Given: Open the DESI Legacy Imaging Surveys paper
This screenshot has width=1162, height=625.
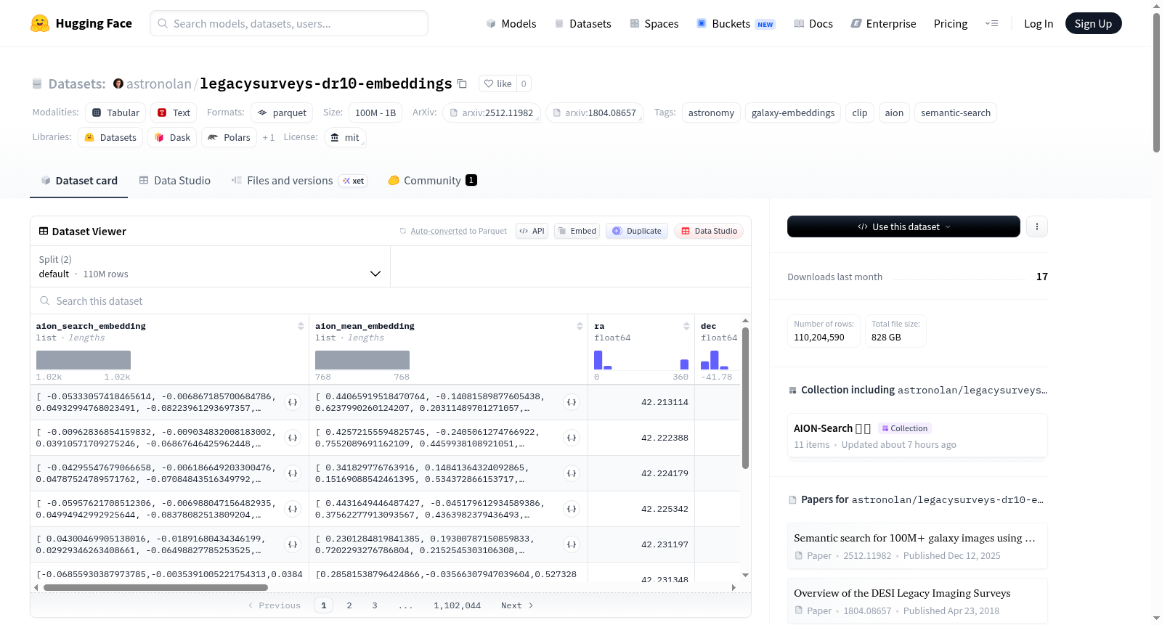Looking at the screenshot, I should click(x=917, y=600).
